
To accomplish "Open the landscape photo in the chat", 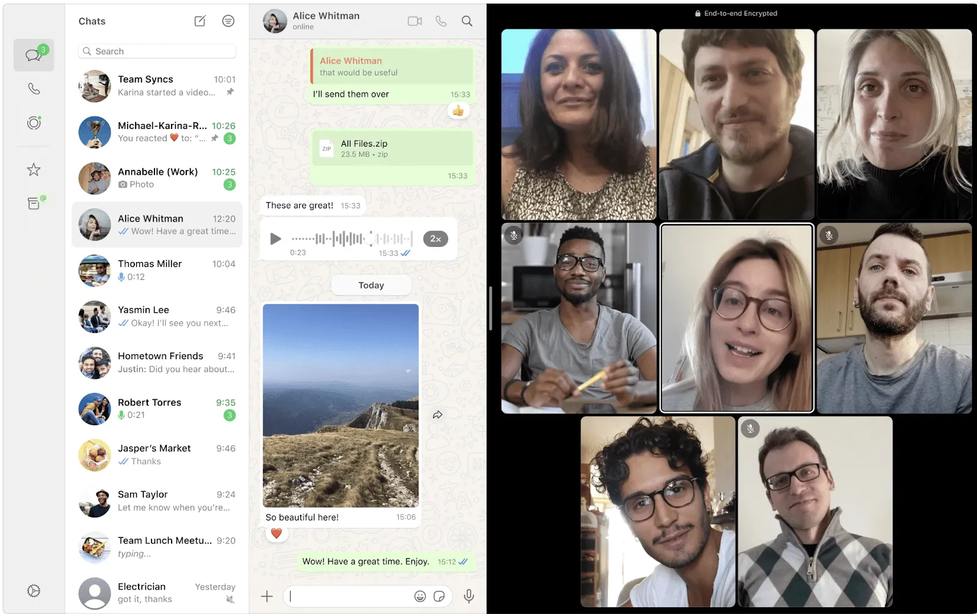I will point(341,406).
